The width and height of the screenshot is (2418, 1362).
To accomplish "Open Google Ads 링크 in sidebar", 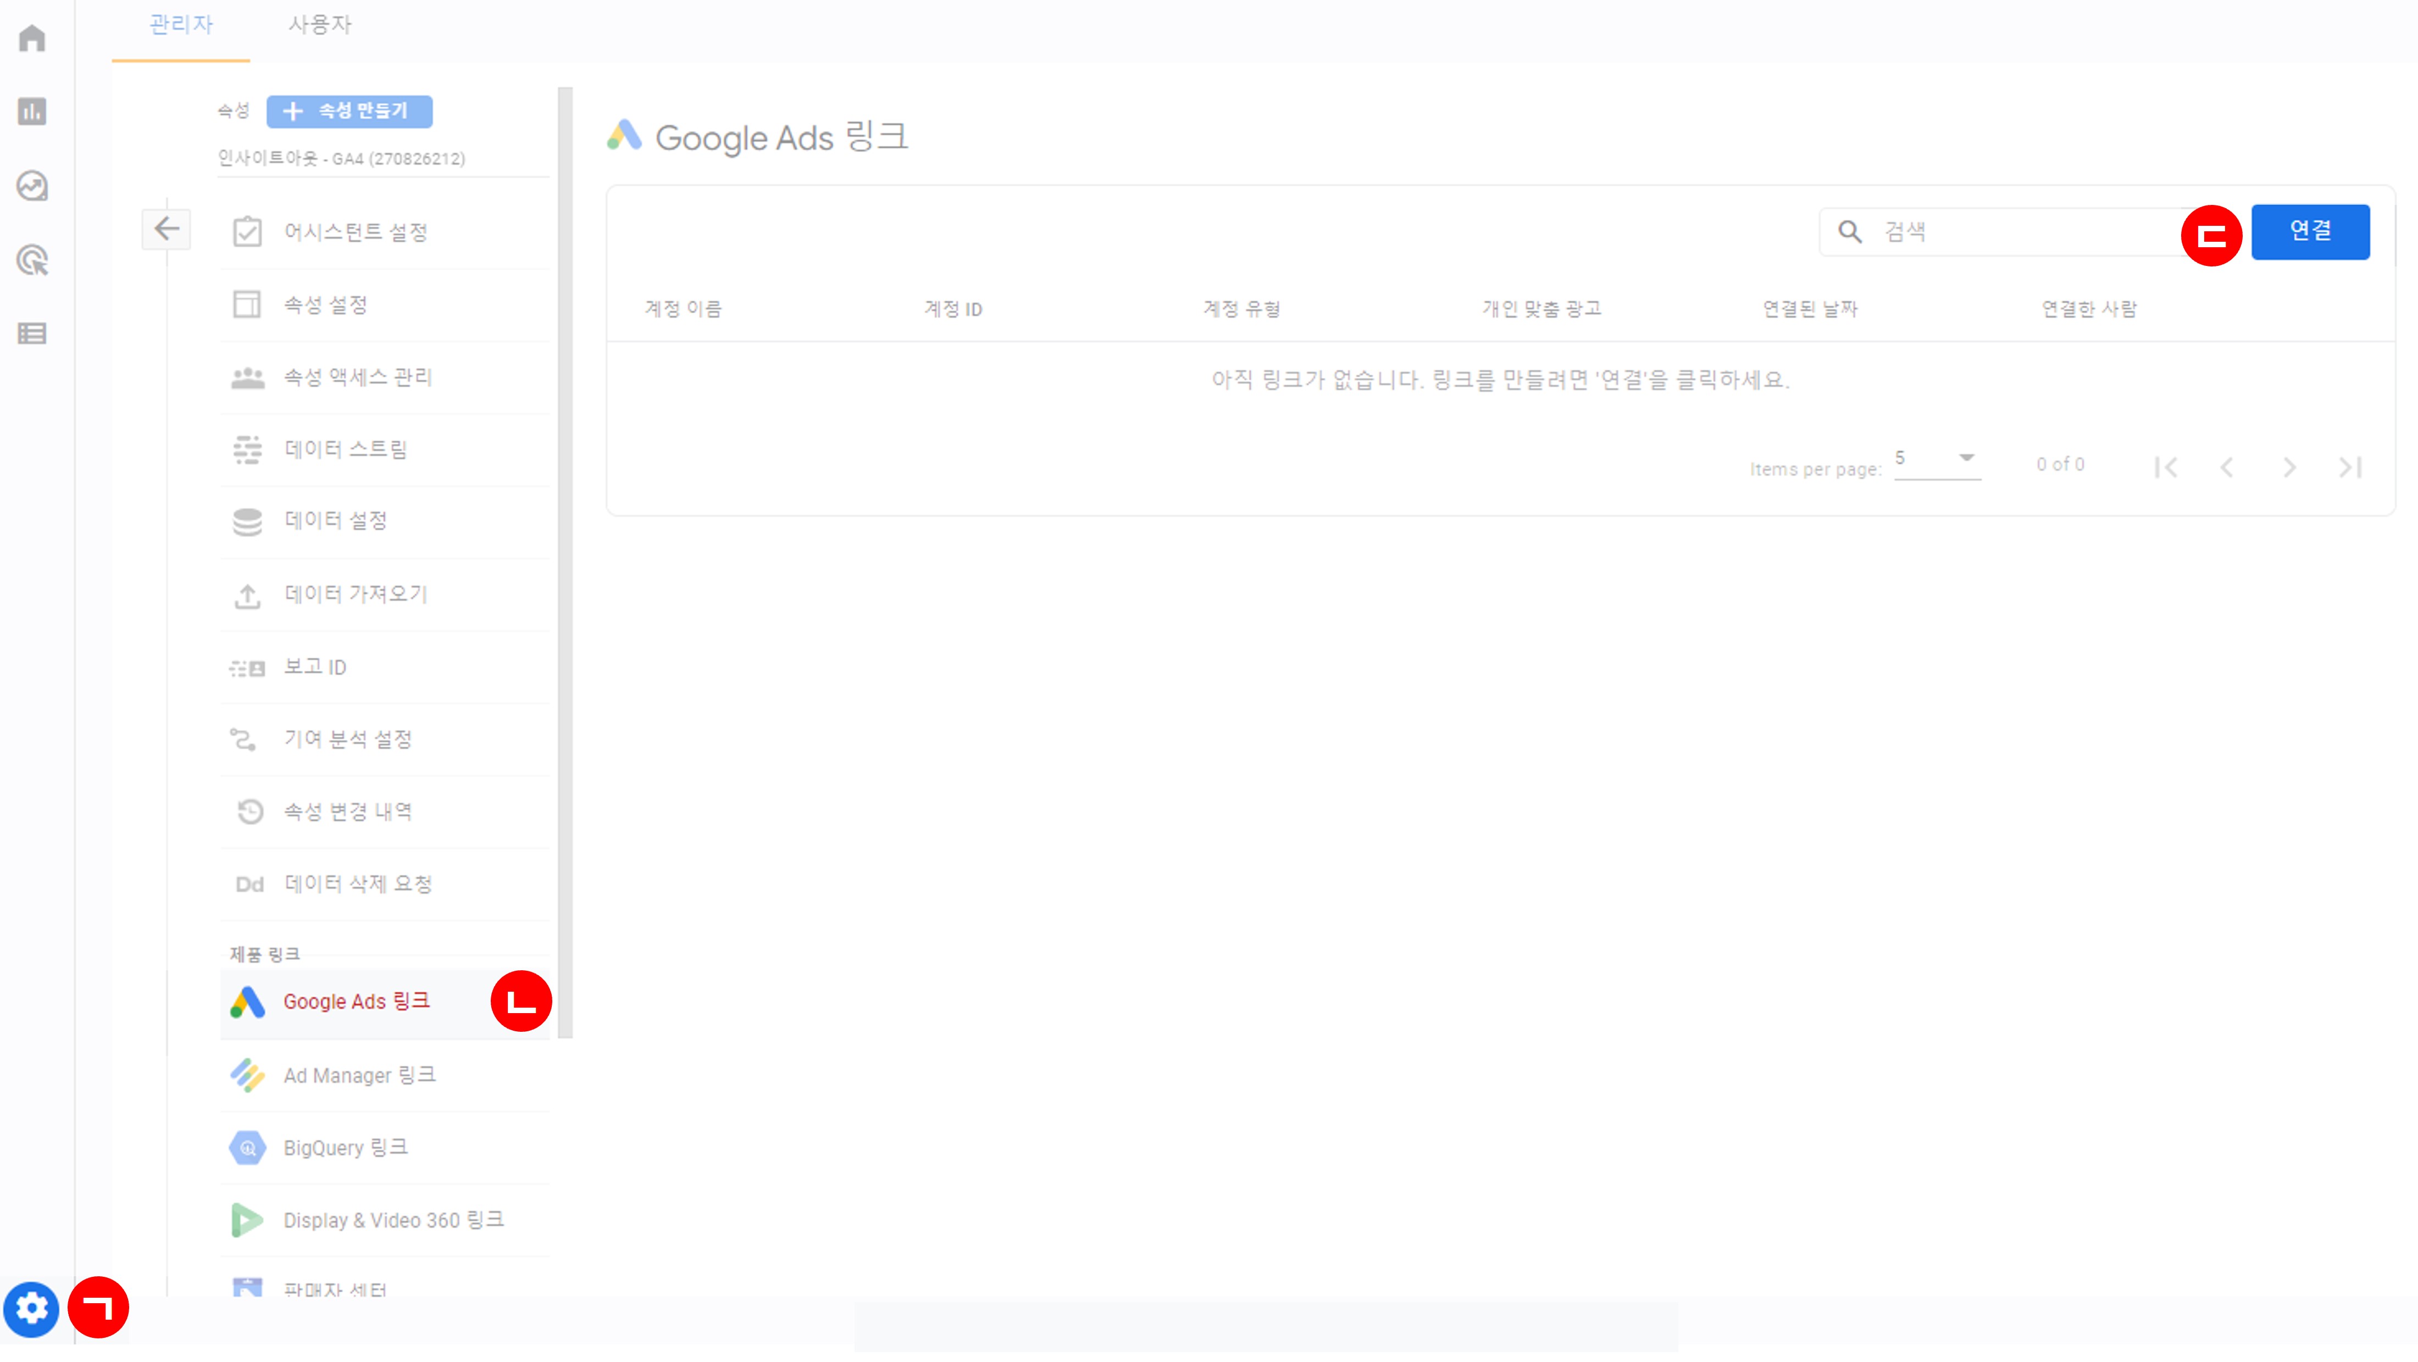I will point(384,1003).
